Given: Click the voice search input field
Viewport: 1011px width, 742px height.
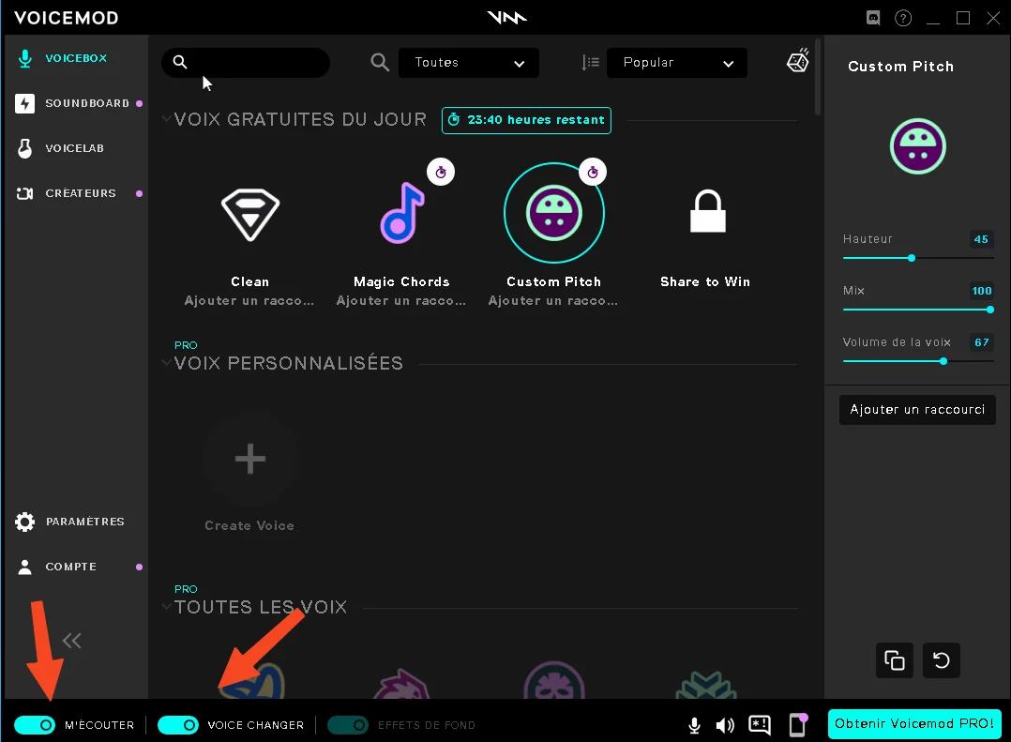Looking at the screenshot, I should tap(246, 63).
